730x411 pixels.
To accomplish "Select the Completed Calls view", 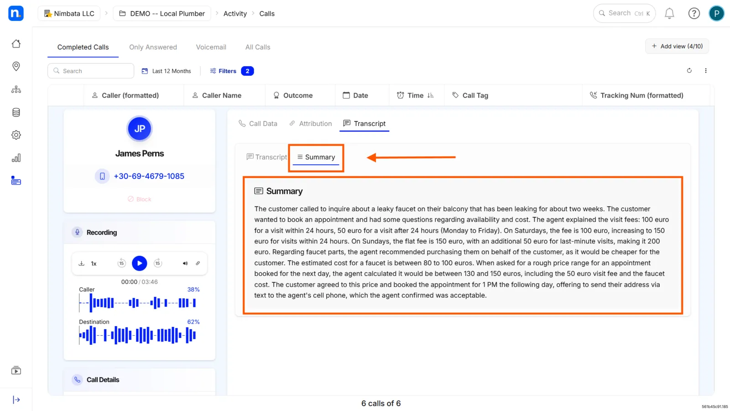I will [83, 47].
